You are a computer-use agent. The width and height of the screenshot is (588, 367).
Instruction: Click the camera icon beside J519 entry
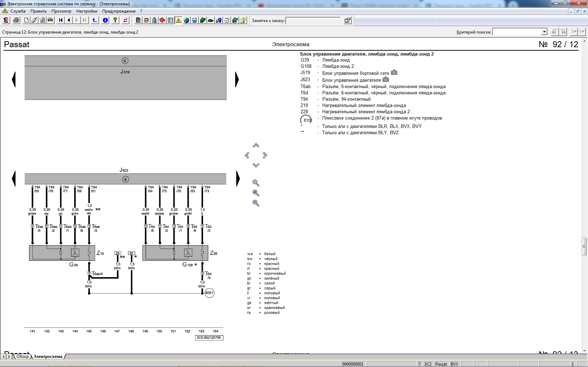(394, 73)
